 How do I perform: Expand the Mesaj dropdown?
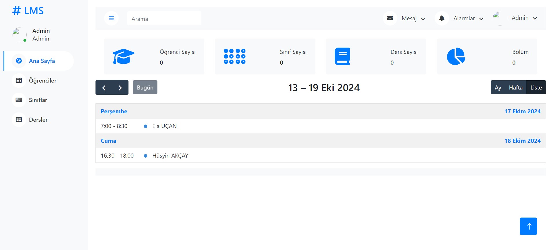tap(413, 19)
